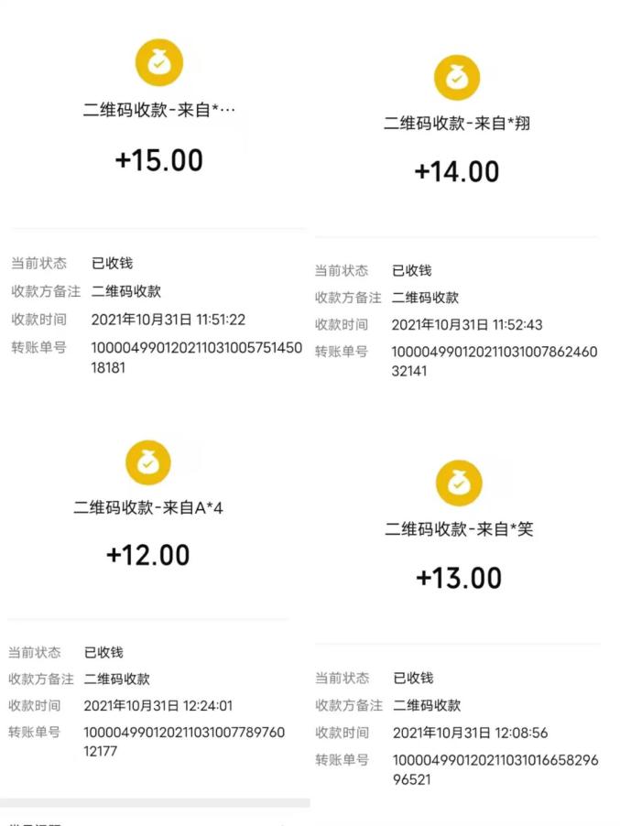Click the money bag icon above +14.00
This screenshot has width=620, height=826.
(457, 78)
